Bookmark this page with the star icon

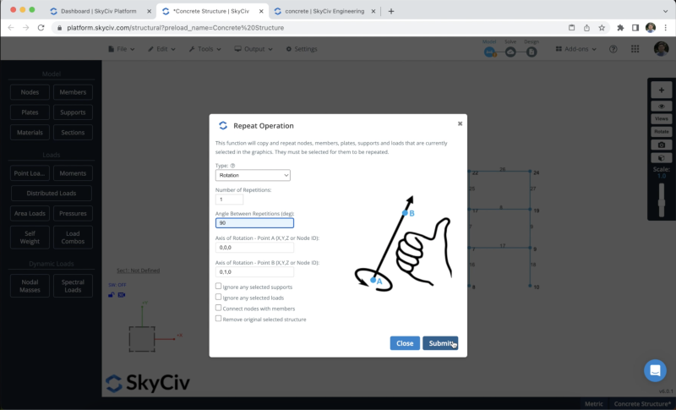602,28
